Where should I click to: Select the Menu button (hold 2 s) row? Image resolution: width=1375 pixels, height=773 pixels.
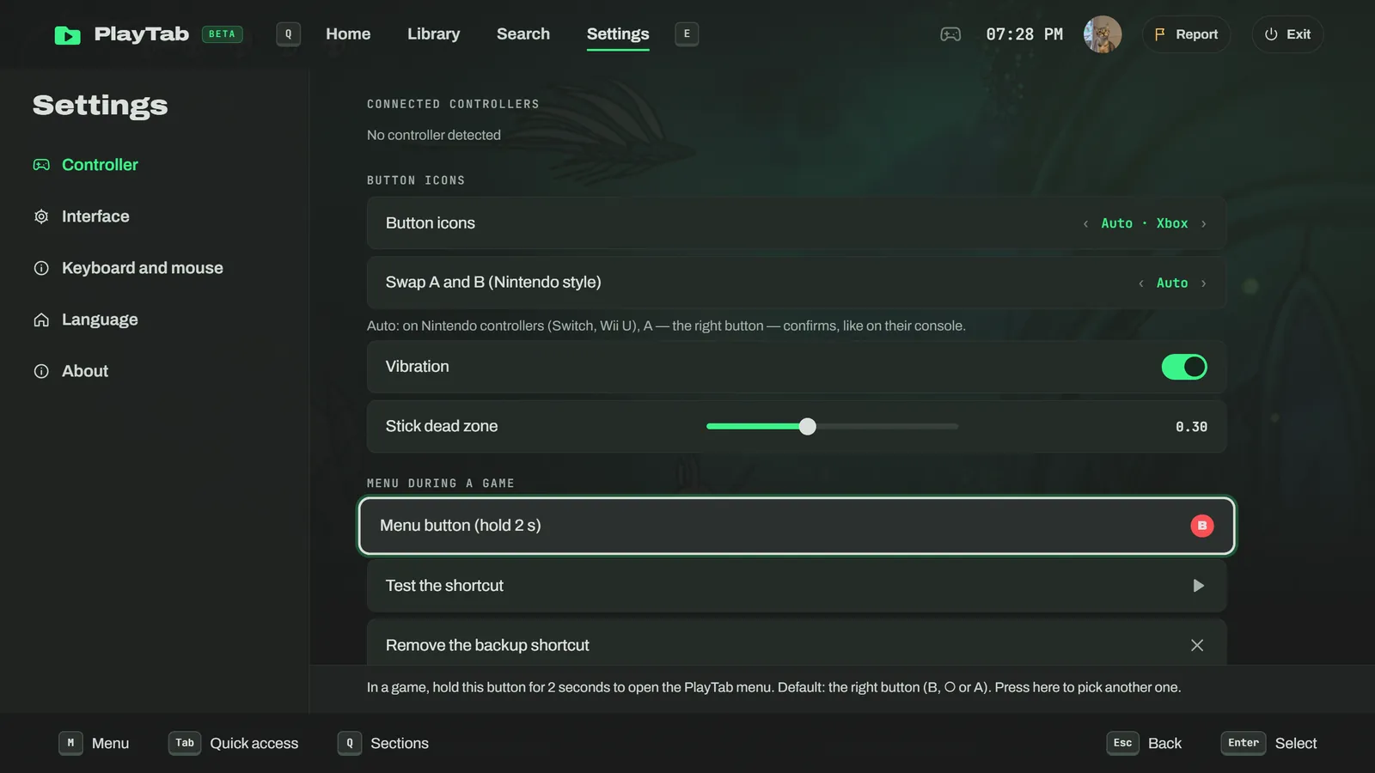[797, 526]
